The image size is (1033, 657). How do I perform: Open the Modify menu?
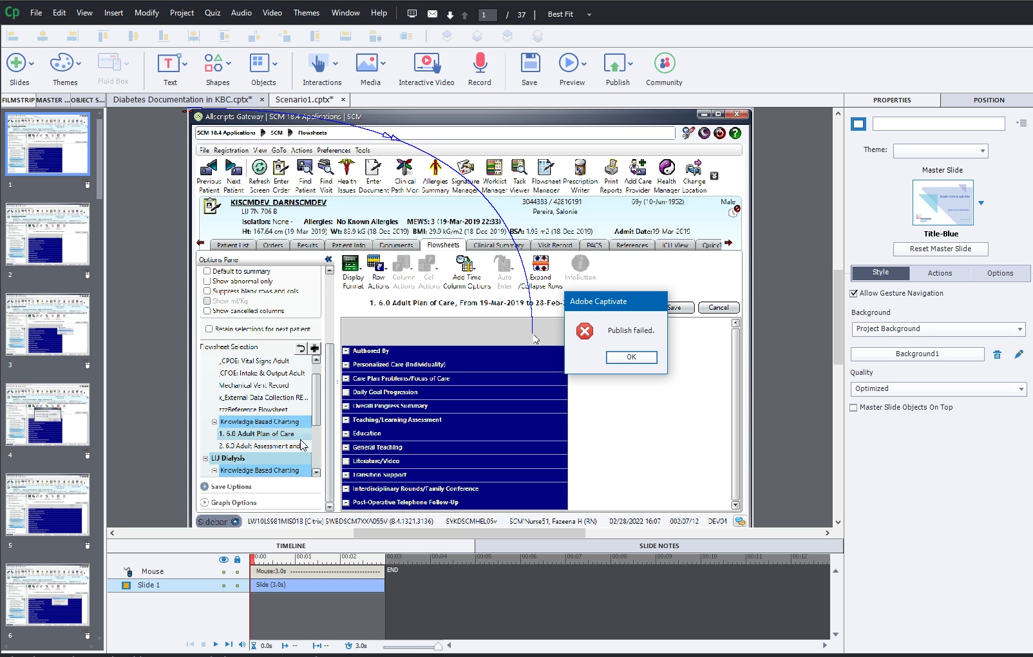pos(147,13)
